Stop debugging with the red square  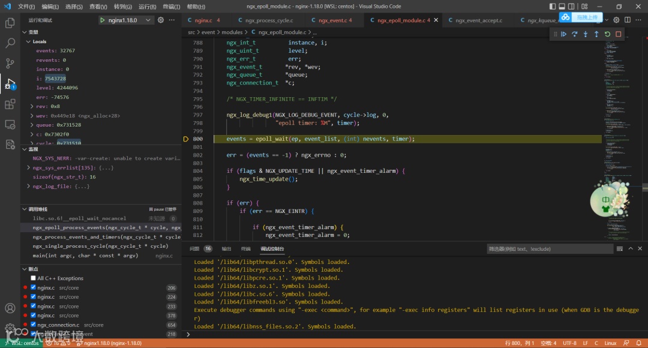(x=618, y=34)
